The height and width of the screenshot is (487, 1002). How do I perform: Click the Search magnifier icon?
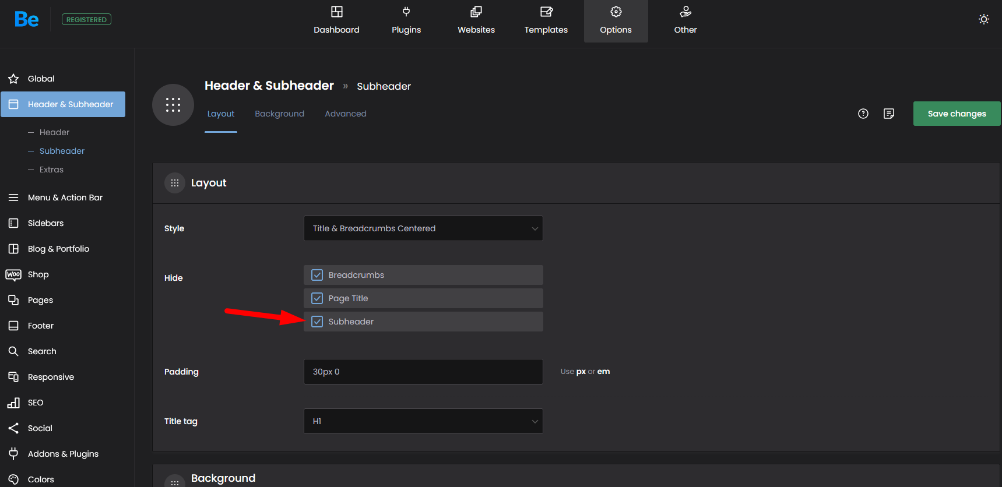click(x=13, y=351)
